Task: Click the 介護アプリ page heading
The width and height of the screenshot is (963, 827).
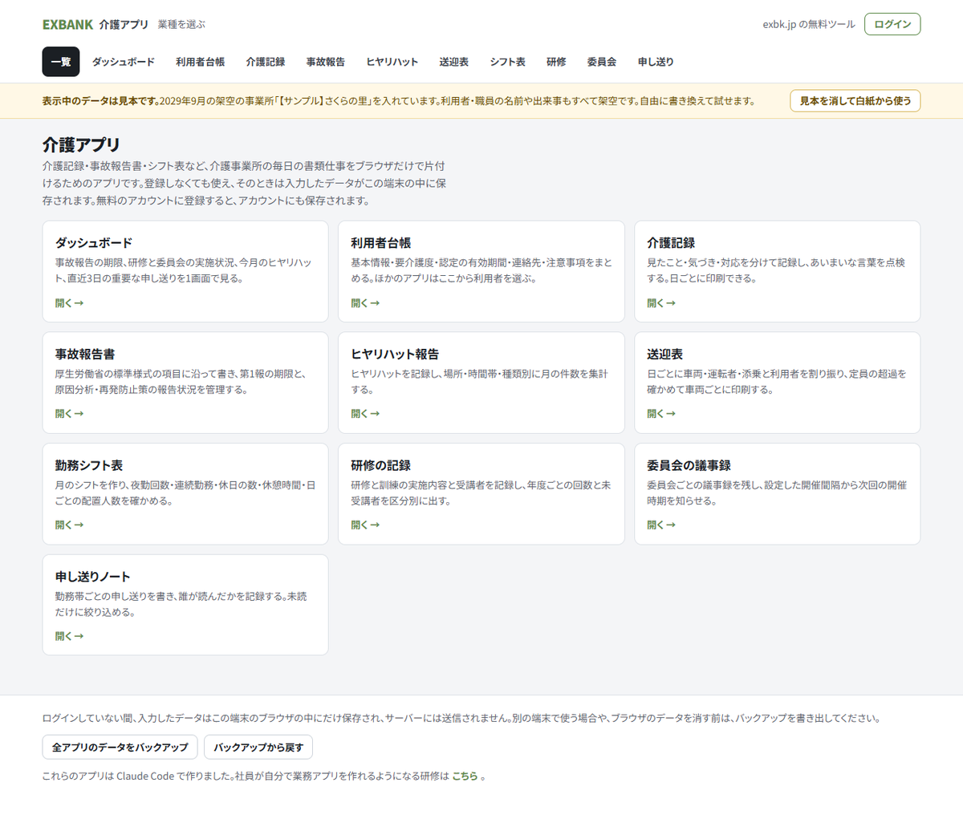Action: (81, 144)
